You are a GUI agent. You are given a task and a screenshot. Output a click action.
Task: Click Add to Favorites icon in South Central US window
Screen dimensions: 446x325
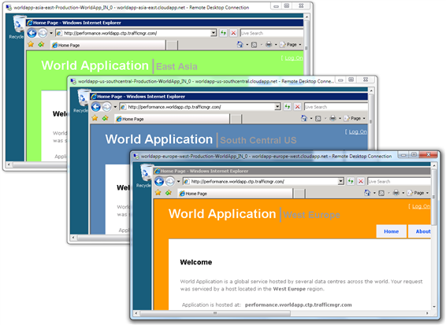(106, 118)
